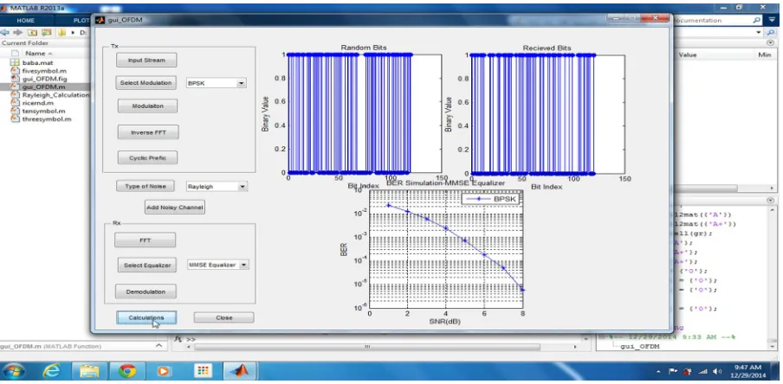Click the Type of Noise button
This screenshot has width=783, height=384.
(x=146, y=186)
